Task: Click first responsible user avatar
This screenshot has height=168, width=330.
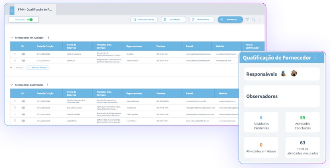Action: point(284,74)
